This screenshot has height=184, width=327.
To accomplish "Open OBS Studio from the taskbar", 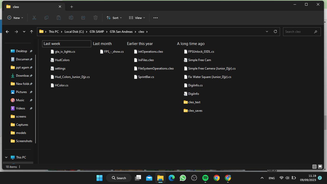I will click(x=194, y=178).
